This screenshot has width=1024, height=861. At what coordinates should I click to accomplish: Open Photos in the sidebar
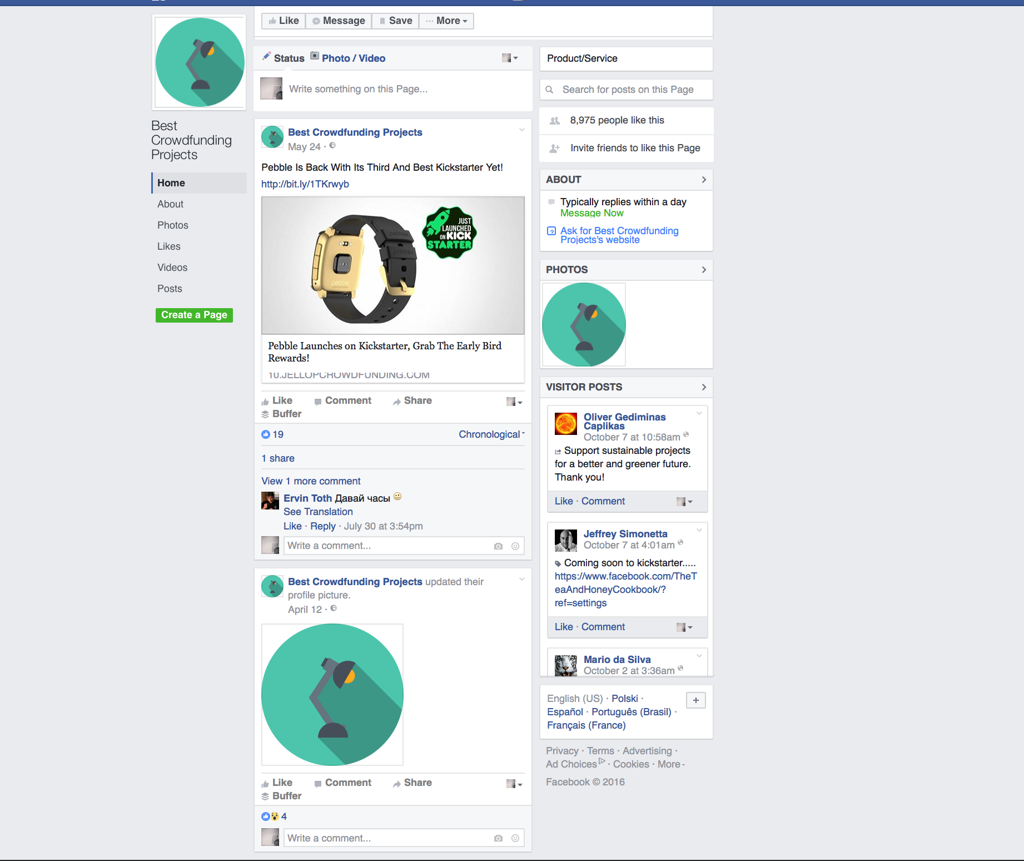(x=173, y=225)
